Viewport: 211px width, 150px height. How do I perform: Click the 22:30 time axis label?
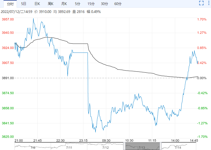tap(60, 140)
